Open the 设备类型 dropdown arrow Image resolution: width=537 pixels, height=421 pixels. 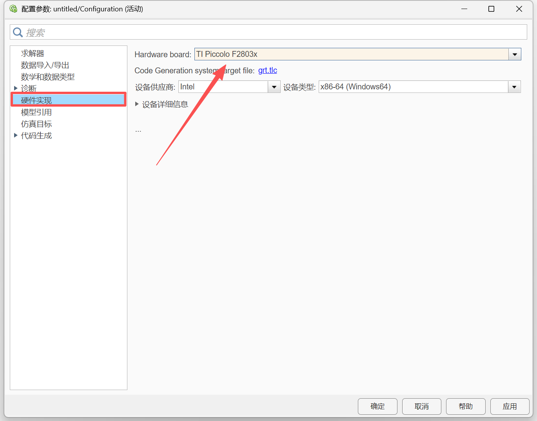514,87
